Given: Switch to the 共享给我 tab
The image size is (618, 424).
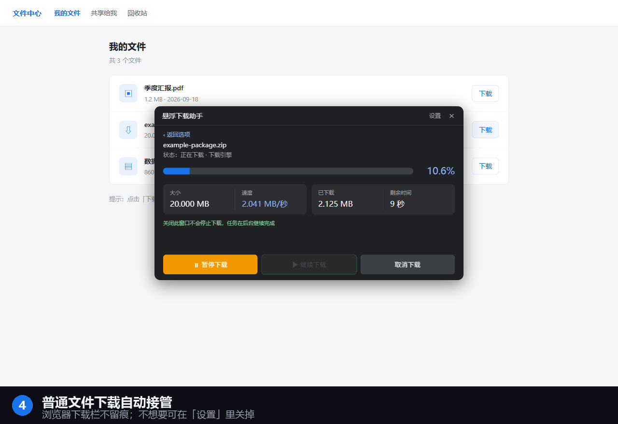Looking at the screenshot, I should [104, 13].
